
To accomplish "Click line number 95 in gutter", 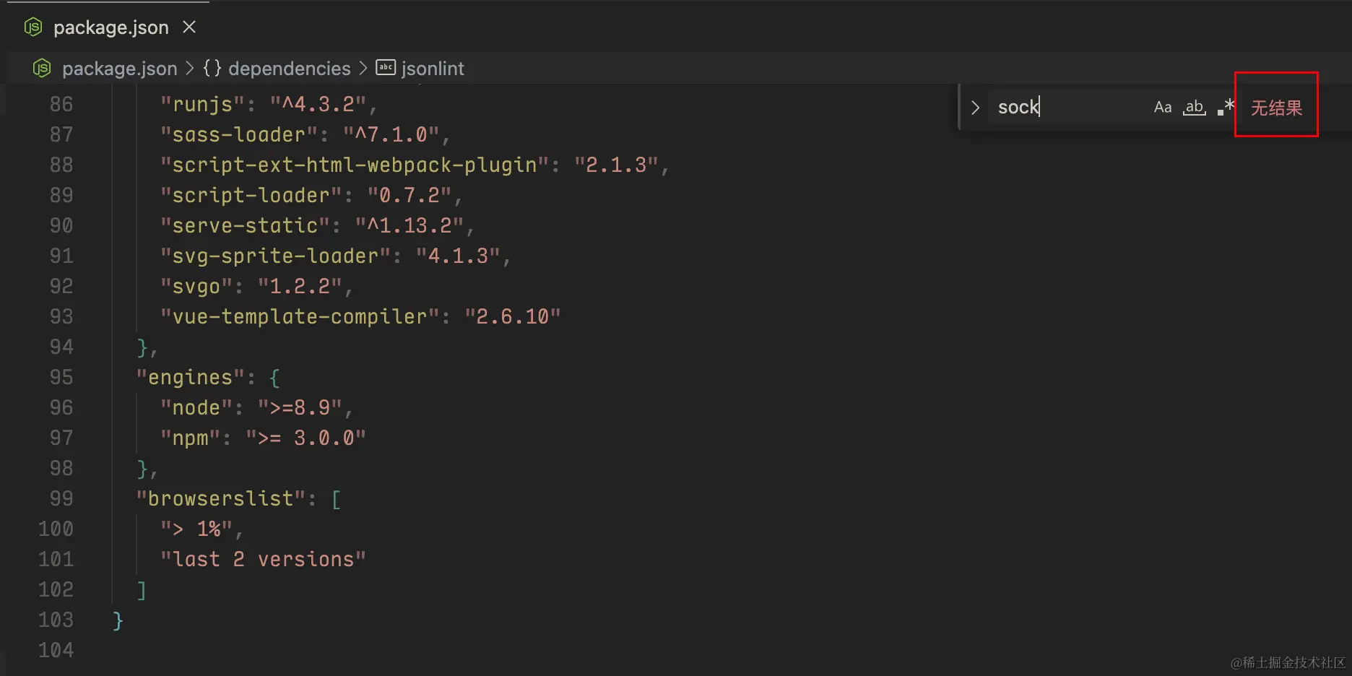I will coord(61,378).
